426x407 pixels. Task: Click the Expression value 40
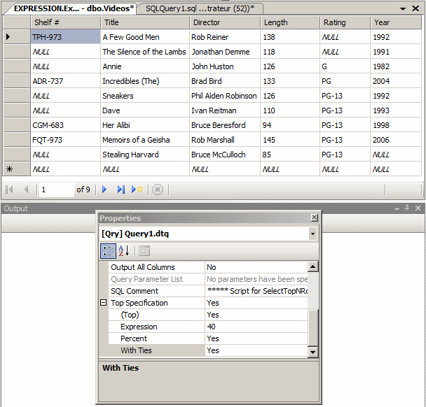coord(256,327)
